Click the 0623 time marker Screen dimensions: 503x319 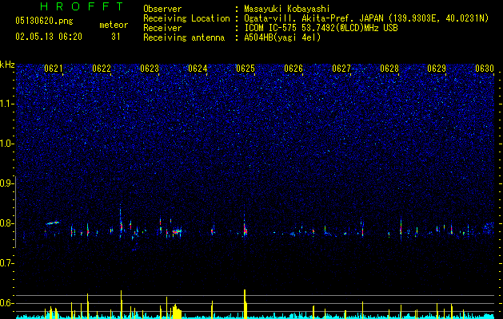(150, 69)
